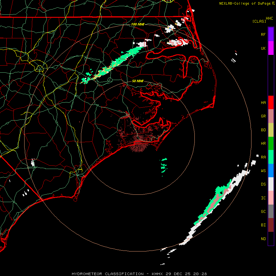Click the HA red legend swatch
276x276 pixels.
[x=271, y=102]
